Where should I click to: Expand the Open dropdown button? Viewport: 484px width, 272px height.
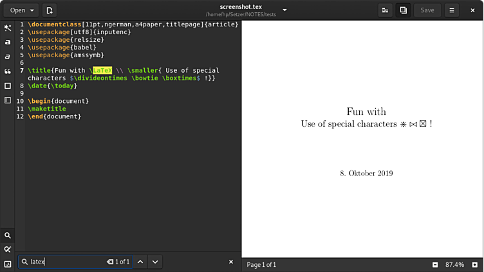pyautogui.click(x=21, y=10)
